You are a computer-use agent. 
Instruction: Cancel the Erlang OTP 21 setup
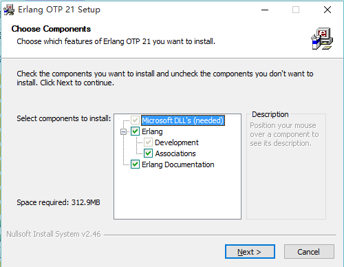(309, 252)
